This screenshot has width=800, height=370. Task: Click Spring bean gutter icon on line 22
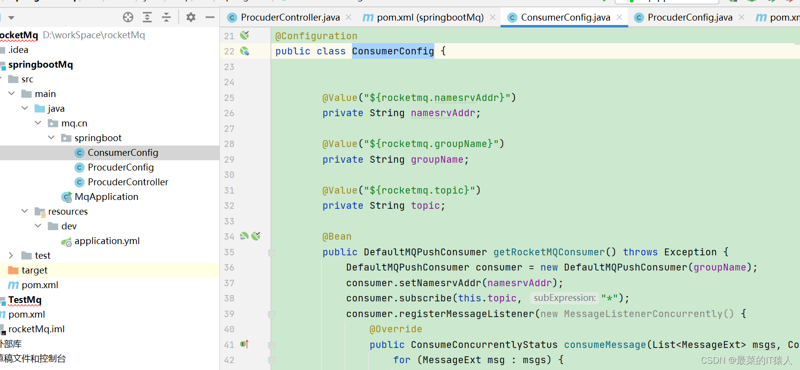tap(244, 51)
